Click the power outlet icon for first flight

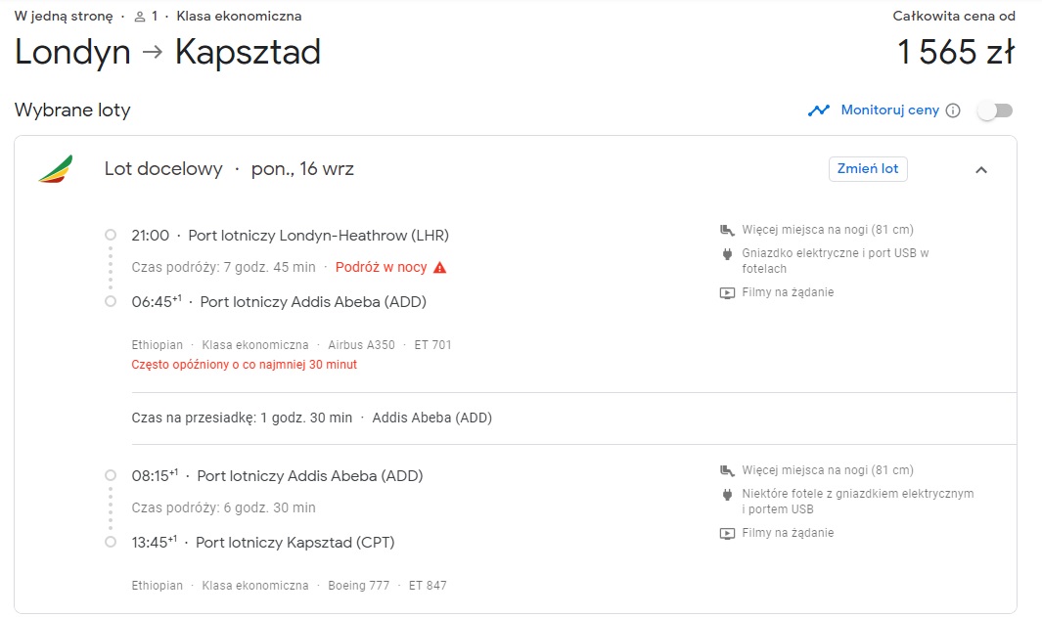tap(727, 253)
